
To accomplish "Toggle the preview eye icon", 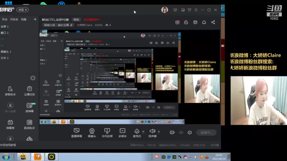I will coord(181,132).
